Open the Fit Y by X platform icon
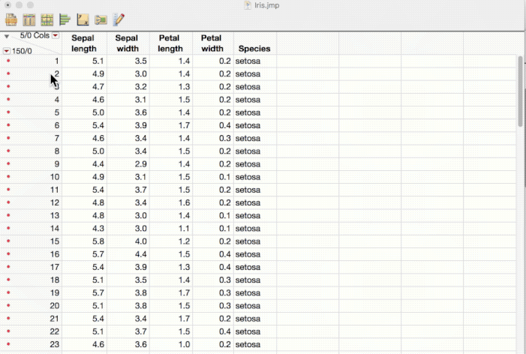Screen dimensions: 526x354 click(x=83, y=19)
